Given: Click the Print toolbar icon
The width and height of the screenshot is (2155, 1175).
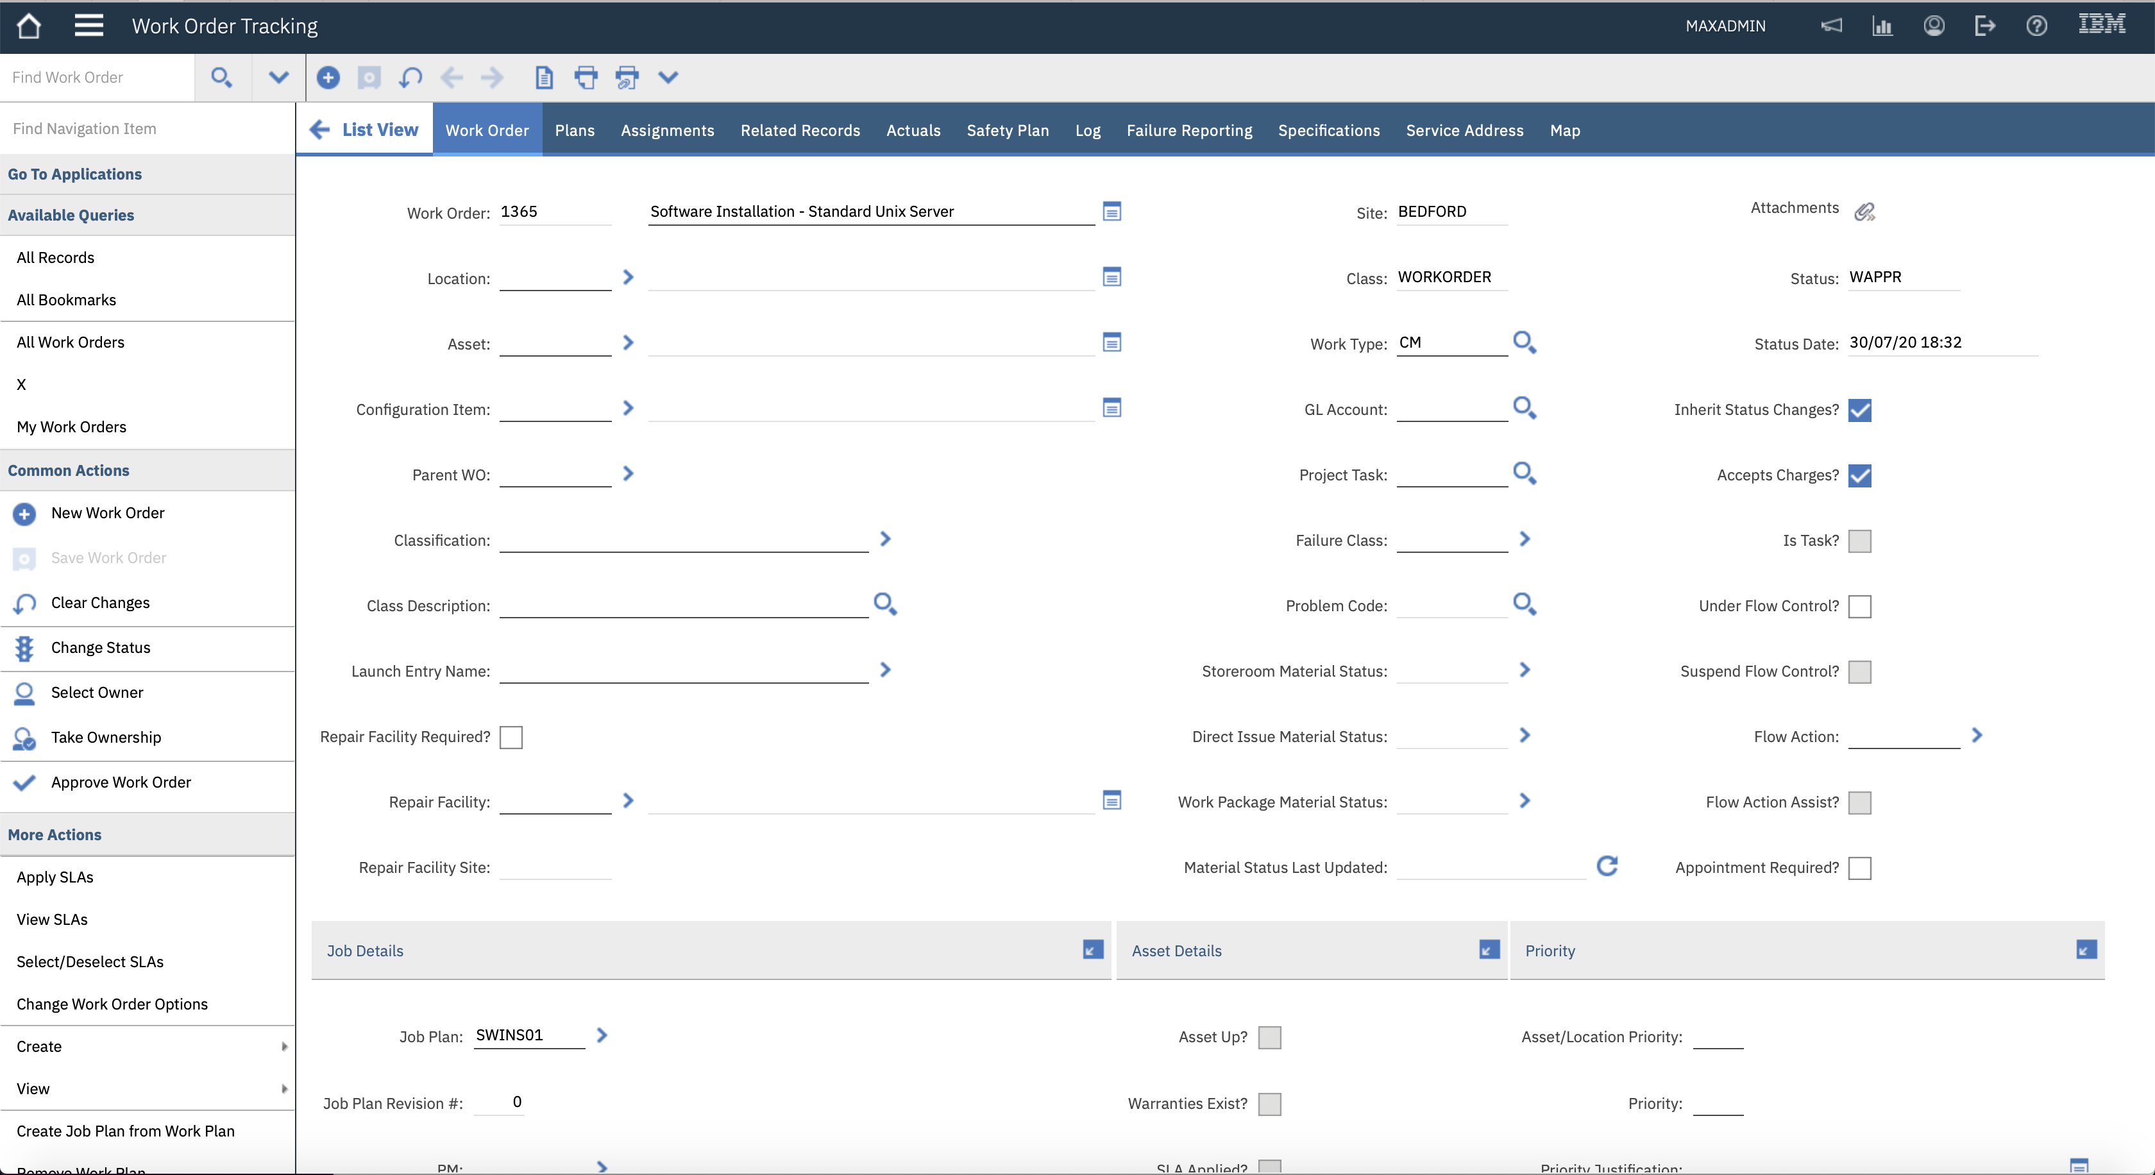Looking at the screenshot, I should (x=586, y=78).
